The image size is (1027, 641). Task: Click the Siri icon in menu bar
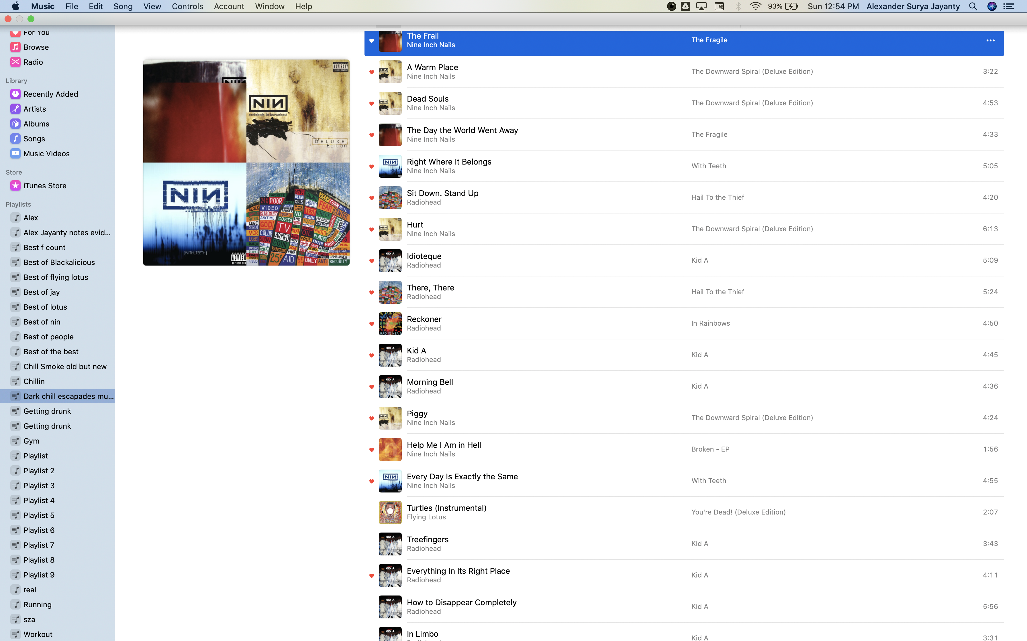[x=992, y=6]
